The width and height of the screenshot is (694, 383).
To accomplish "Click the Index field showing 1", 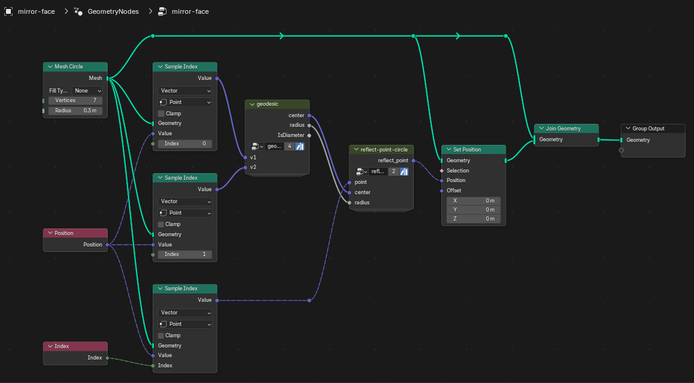I will pyautogui.click(x=185, y=255).
